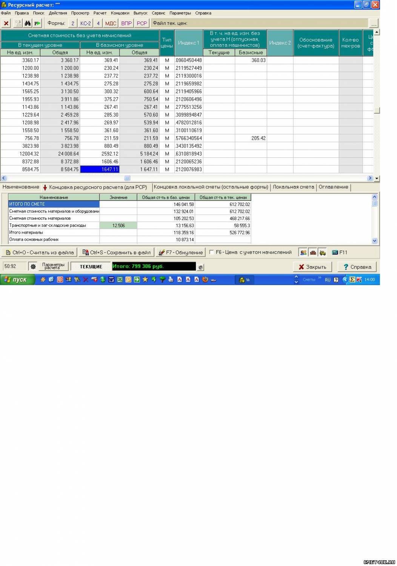Click the Firefox icon in quick launch
The width and height of the screenshot is (397, 566).
point(205,280)
